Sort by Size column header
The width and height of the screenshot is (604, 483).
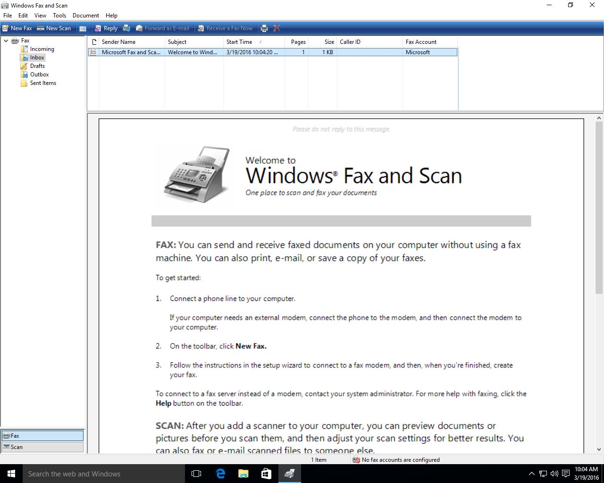[322, 42]
